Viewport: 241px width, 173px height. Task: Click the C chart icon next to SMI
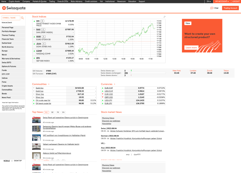click(x=42, y=21)
